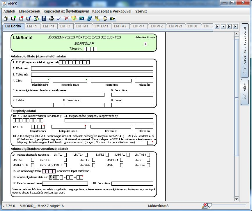The width and height of the screenshot is (252, 211).
Task: Click the VOC igen/nem answer box in item 13
Action: point(150,143)
